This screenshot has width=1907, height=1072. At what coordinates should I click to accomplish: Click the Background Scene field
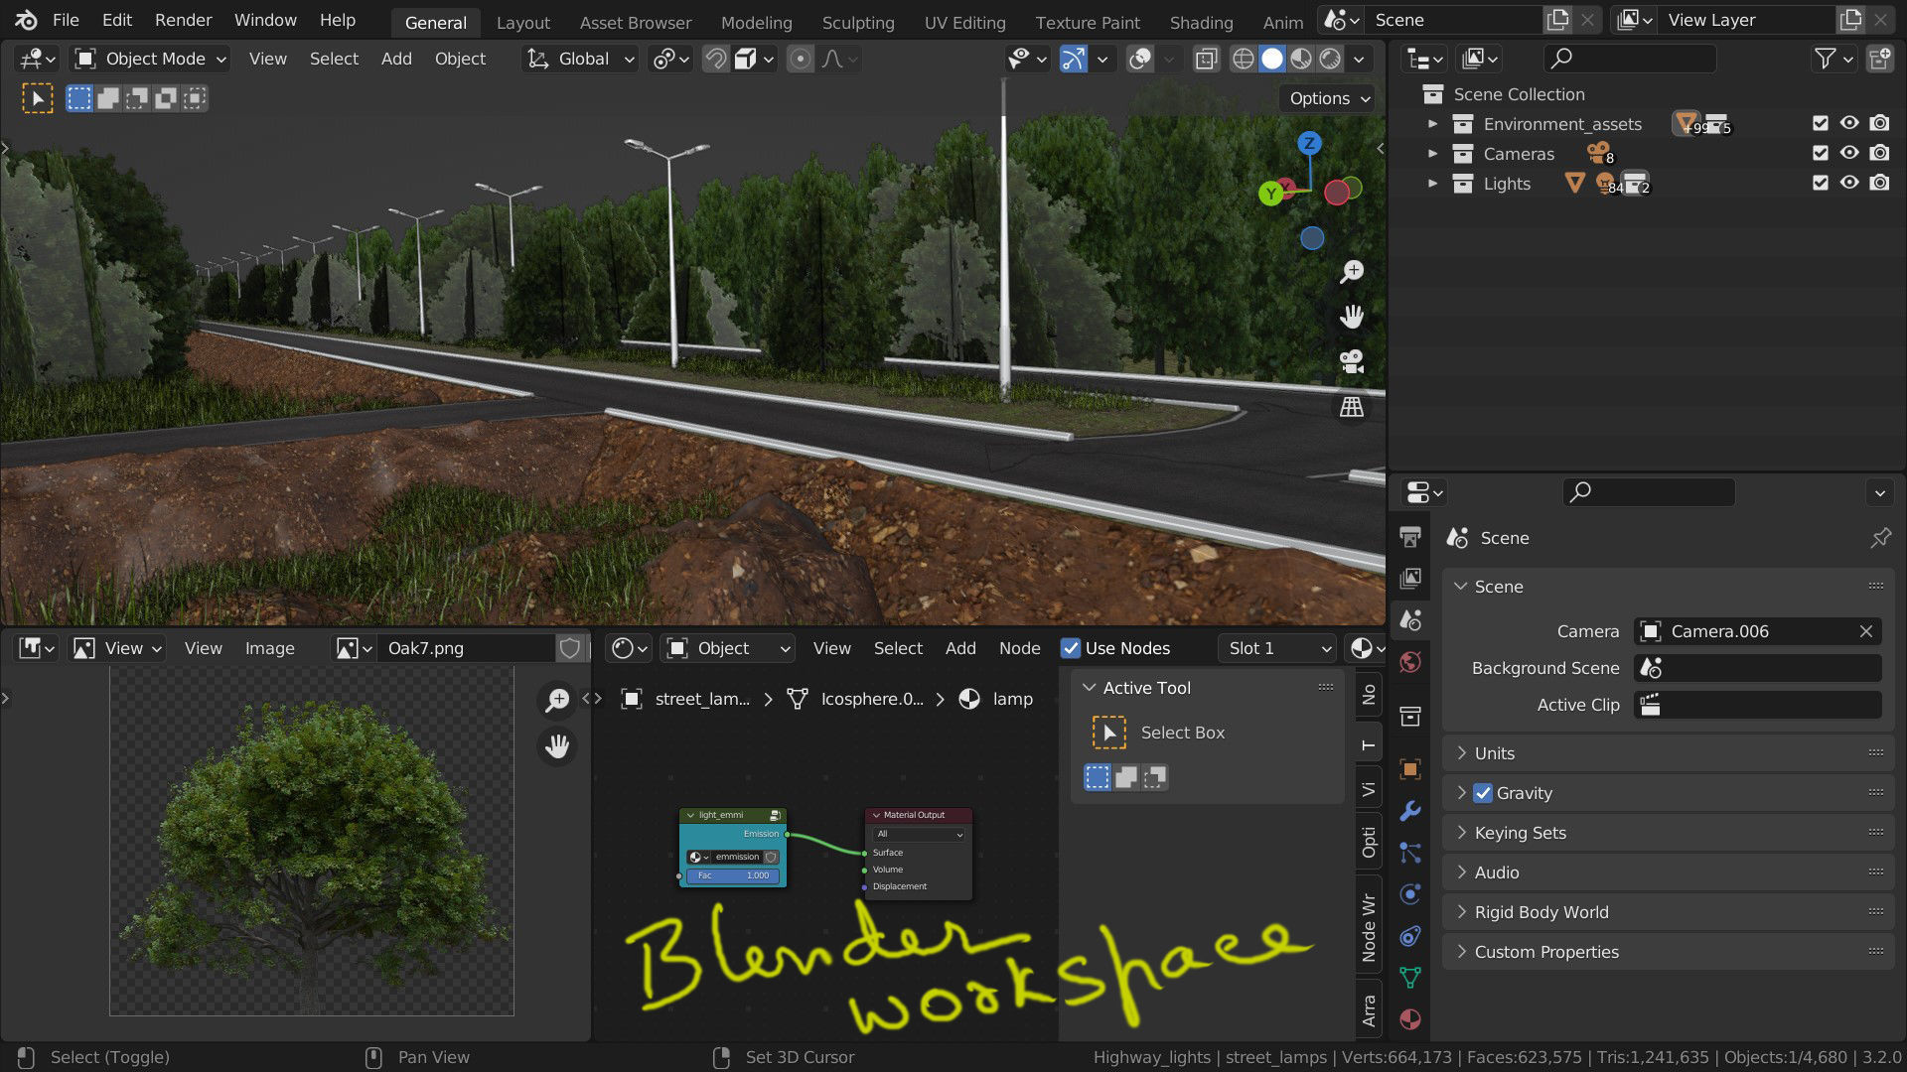point(1757,668)
